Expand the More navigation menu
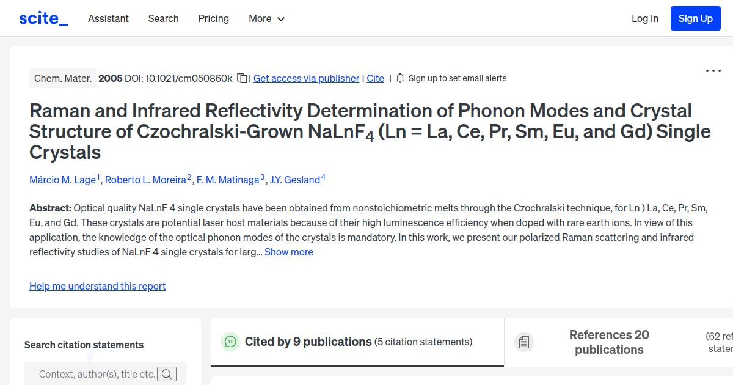The height and width of the screenshot is (385, 733). (x=261, y=18)
